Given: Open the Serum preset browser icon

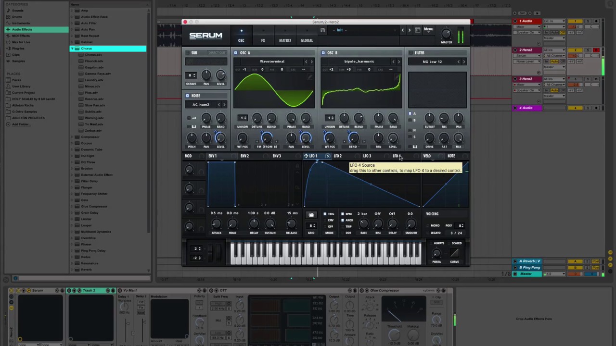Looking at the screenshot, I should click(417, 30).
